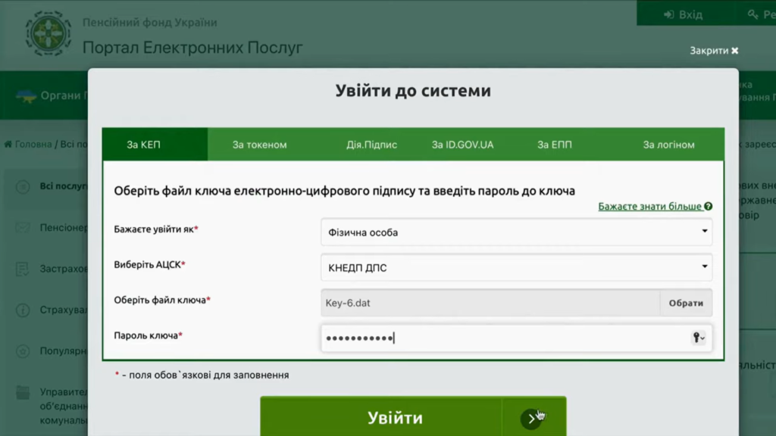The height and width of the screenshot is (436, 776).
Task: Click the home icon beside Головна
Action: (8, 144)
